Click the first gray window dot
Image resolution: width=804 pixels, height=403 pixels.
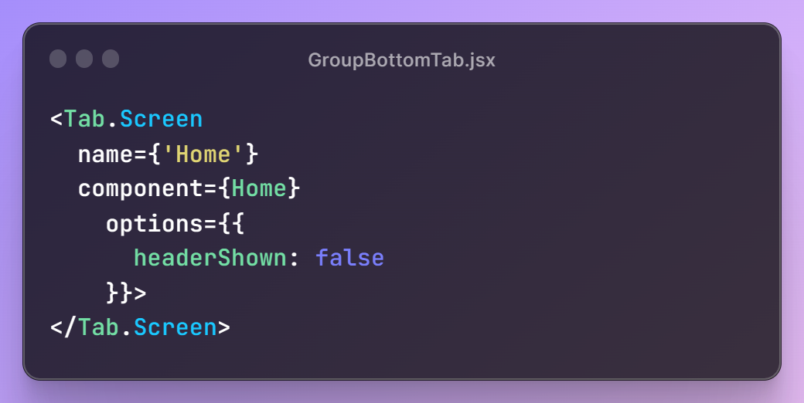tap(58, 59)
